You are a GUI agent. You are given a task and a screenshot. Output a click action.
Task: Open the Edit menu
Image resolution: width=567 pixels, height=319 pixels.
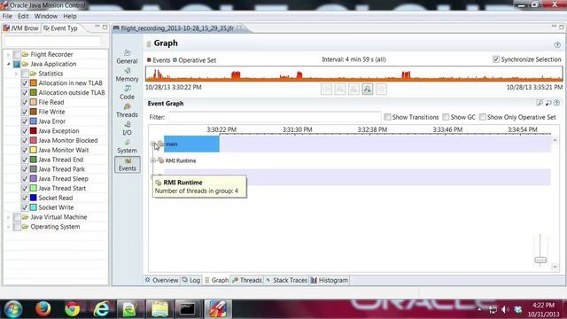click(23, 16)
